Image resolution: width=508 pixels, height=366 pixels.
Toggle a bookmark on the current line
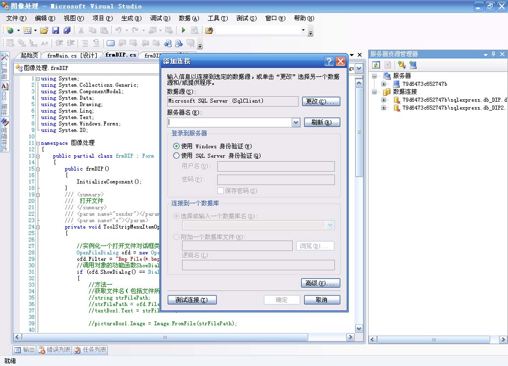[x=111, y=43]
